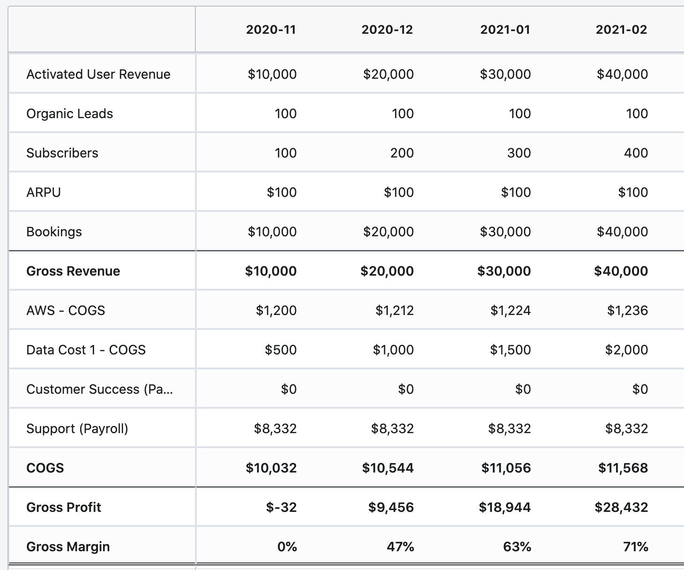Select the Organic Leads row label
Screen dimensions: 684x570
click(70, 113)
